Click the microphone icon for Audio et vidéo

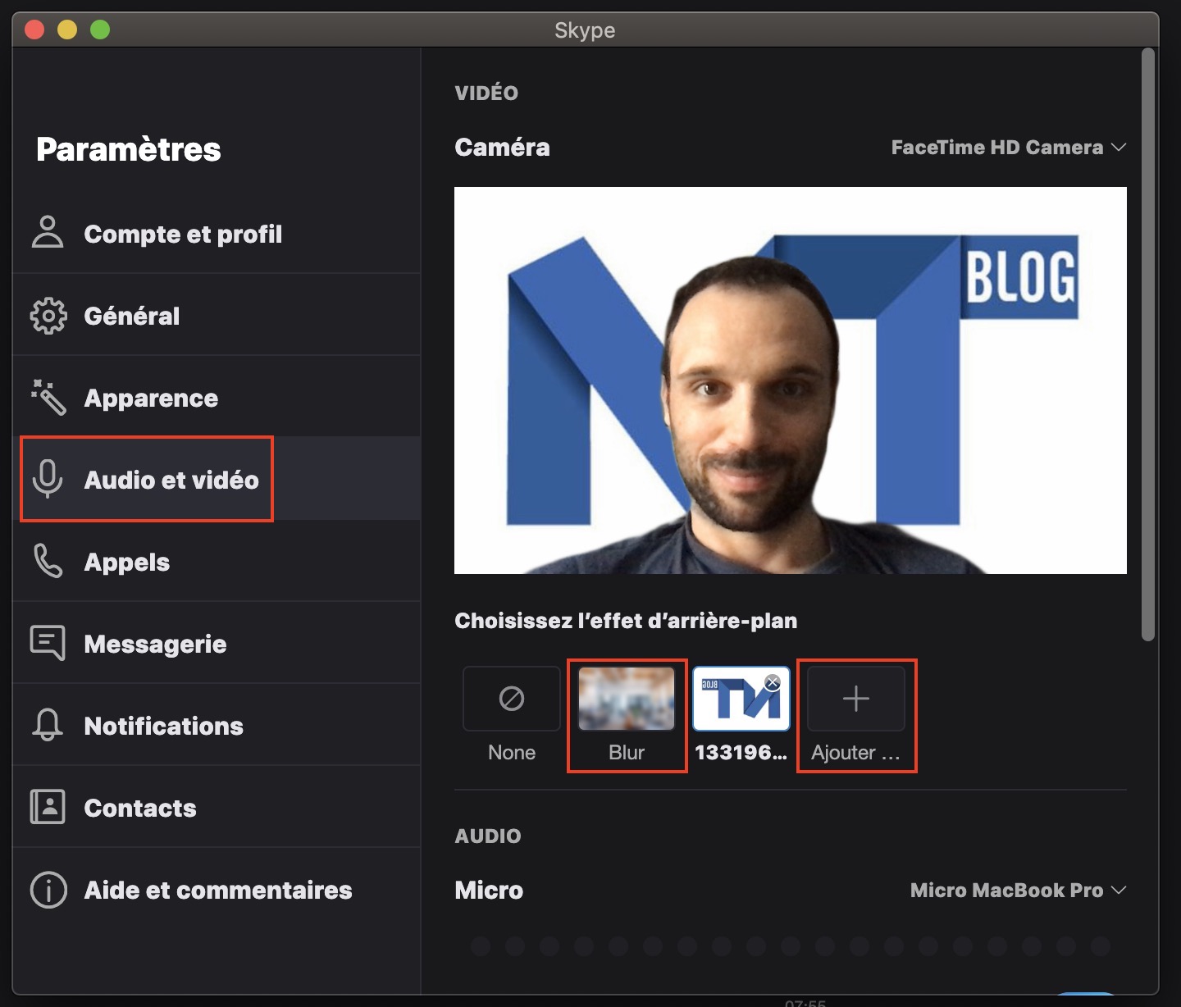48,479
